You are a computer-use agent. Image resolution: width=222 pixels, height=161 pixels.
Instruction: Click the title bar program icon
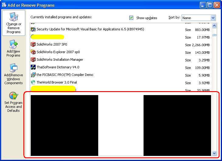(4, 5)
